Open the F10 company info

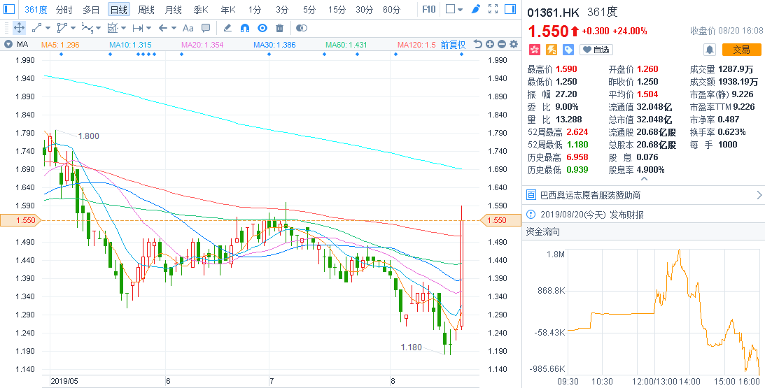pyautogui.click(x=428, y=9)
